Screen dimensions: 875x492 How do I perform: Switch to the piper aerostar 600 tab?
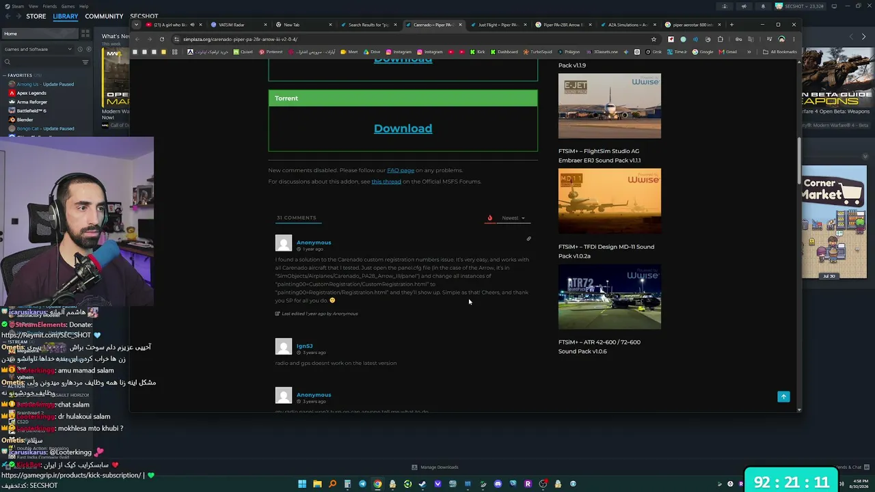tap(693, 25)
